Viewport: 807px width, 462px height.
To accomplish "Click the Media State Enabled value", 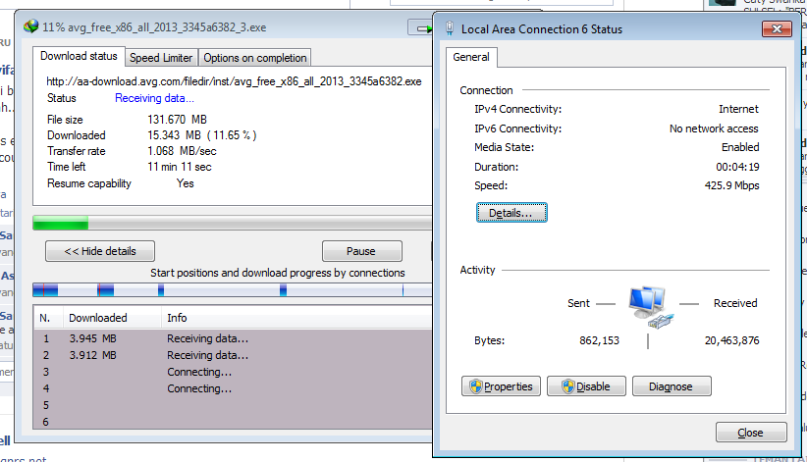I will click(740, 147).
